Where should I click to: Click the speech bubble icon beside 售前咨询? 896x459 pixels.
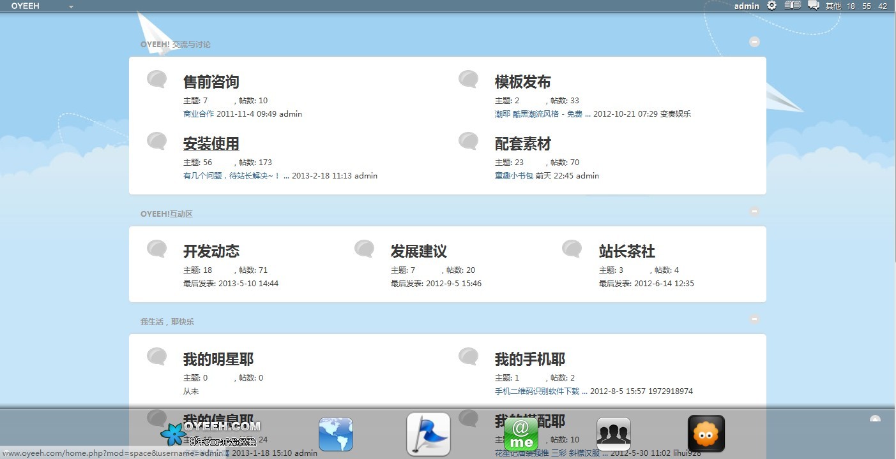(x=157, y=80)
